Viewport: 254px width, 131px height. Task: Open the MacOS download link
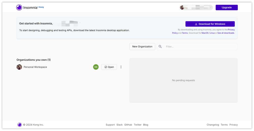click(x=205, y=33)
